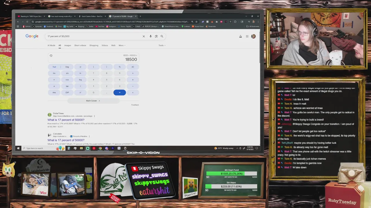The image size is (371, 208).
Task: Open Chrome from Windows taskbar
Action: coord(100,148)
